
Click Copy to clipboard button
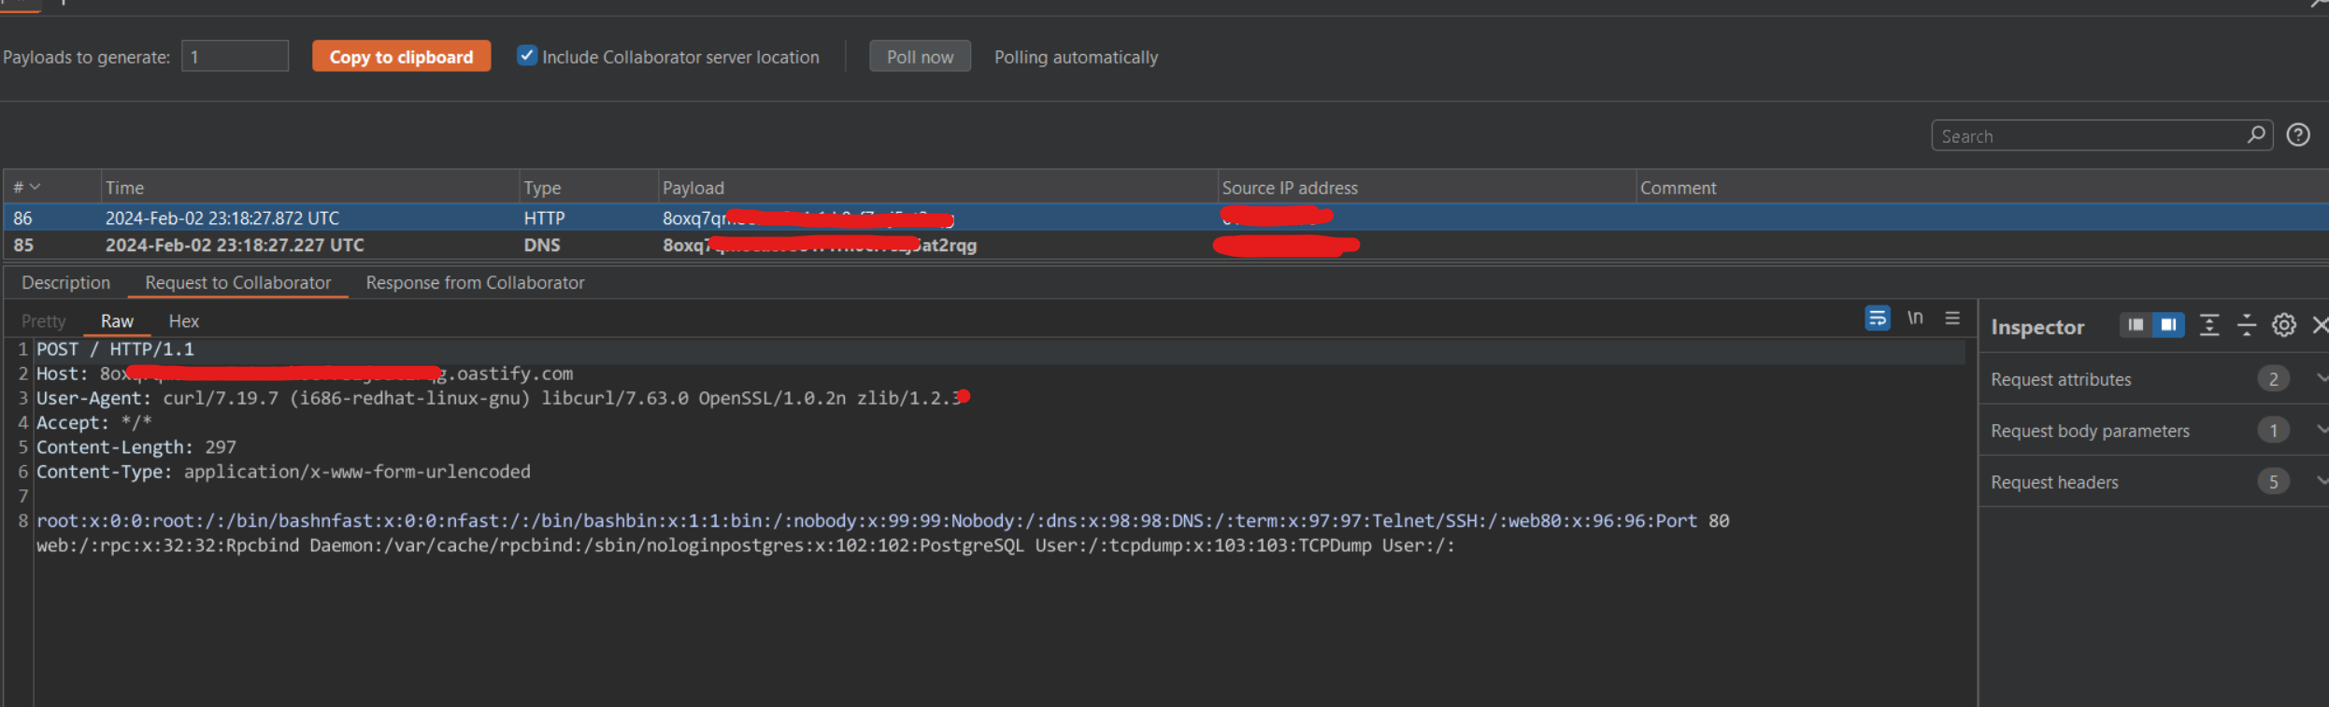click(401, 56)
